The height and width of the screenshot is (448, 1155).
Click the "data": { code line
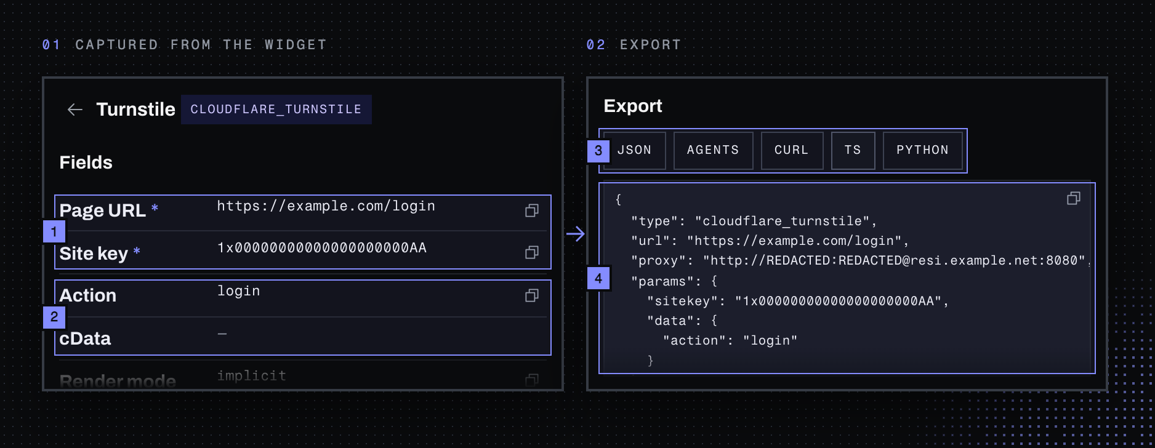point(682,321)
